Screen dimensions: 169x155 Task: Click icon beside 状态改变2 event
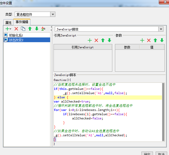coord(6,40)
